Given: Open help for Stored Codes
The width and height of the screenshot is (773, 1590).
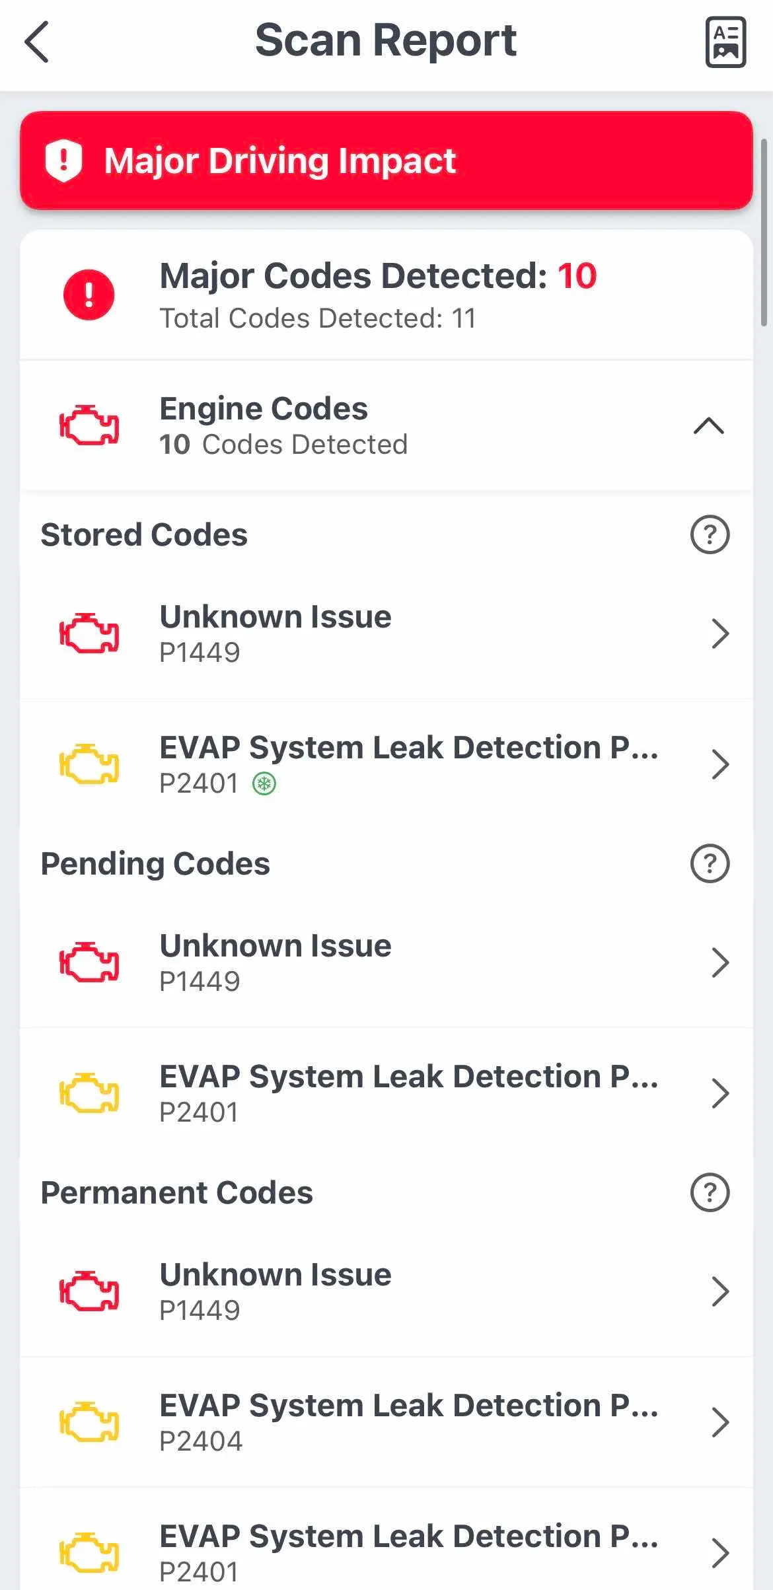Looking at the screenshot, I should [710, 534].
